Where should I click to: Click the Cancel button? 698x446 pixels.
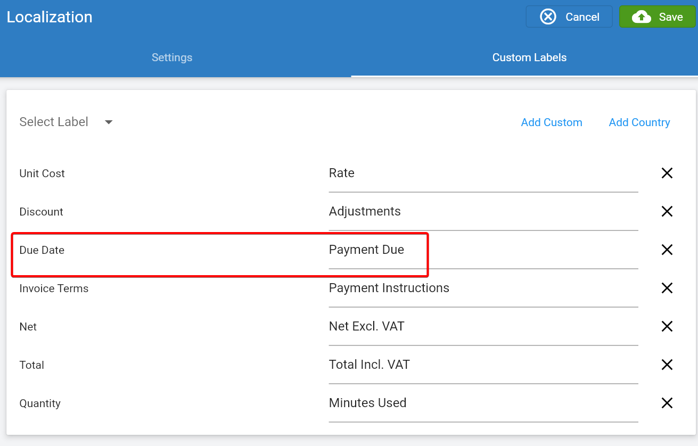[569, 17]
